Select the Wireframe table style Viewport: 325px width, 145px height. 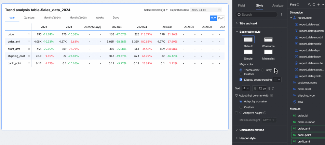pyautogui.click(x=268, y=40)
